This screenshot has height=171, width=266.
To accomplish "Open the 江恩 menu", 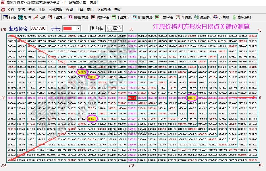I will pyautogui.click(x=42, y=9).
